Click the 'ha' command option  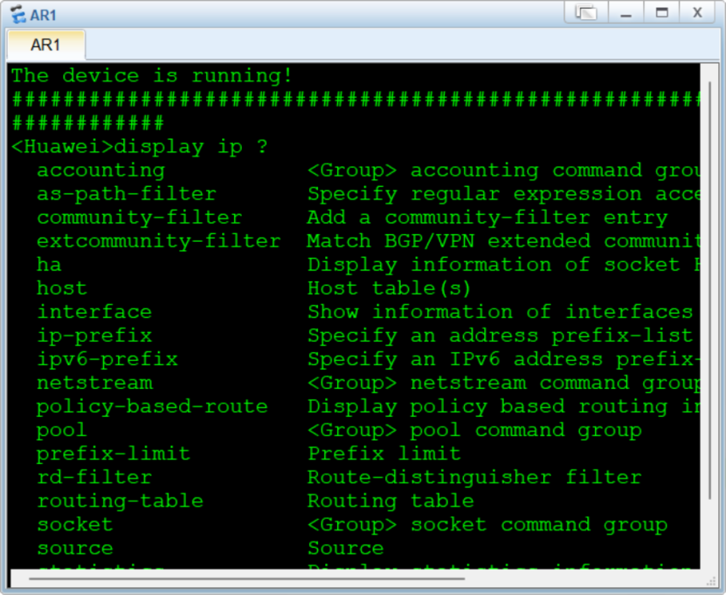[49, 265]
